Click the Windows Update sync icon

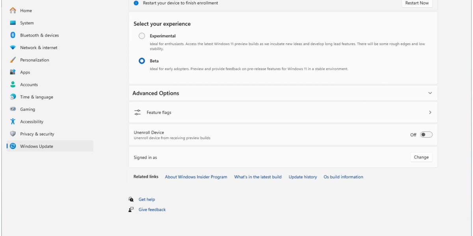click(x=13, y=146)
